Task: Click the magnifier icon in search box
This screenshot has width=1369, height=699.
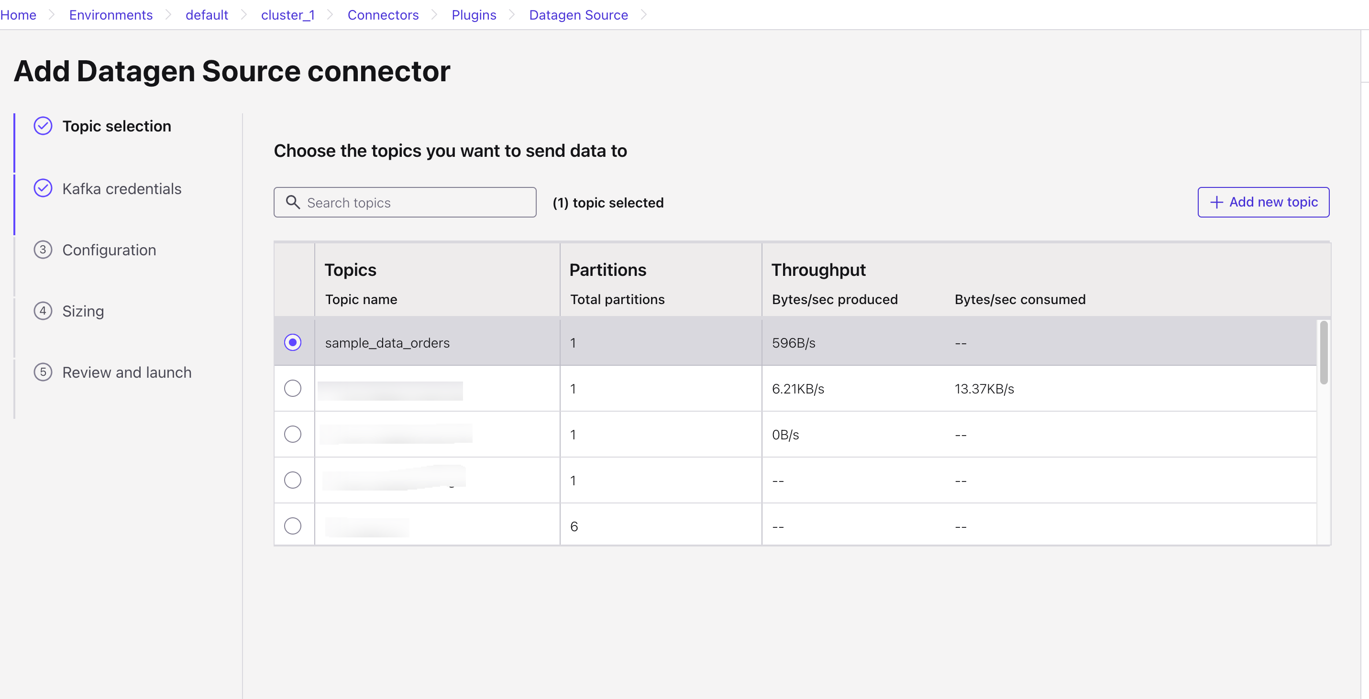Action: (x=293, y=202)
